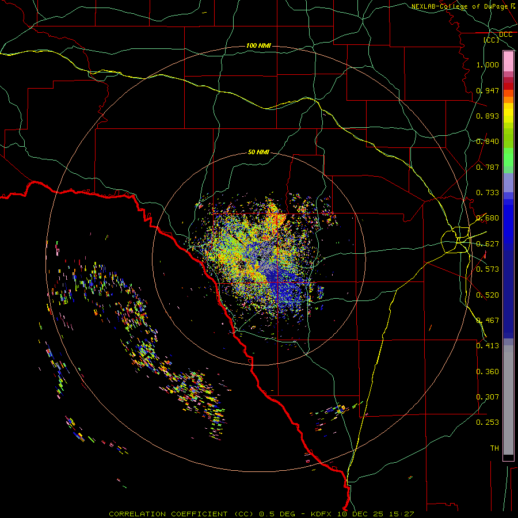The height and width of the screenshot is (518, 518).
Task: Select the 0.360 scale value
Action: [487, 372]
